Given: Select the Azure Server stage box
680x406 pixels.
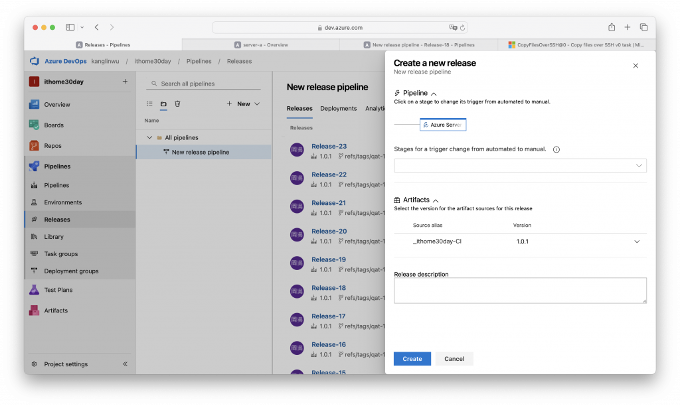Looking at the screenshot, I should (443, 125).
